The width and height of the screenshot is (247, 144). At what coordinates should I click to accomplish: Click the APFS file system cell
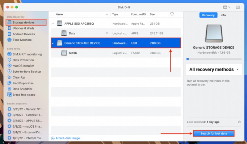click(135, 33)
